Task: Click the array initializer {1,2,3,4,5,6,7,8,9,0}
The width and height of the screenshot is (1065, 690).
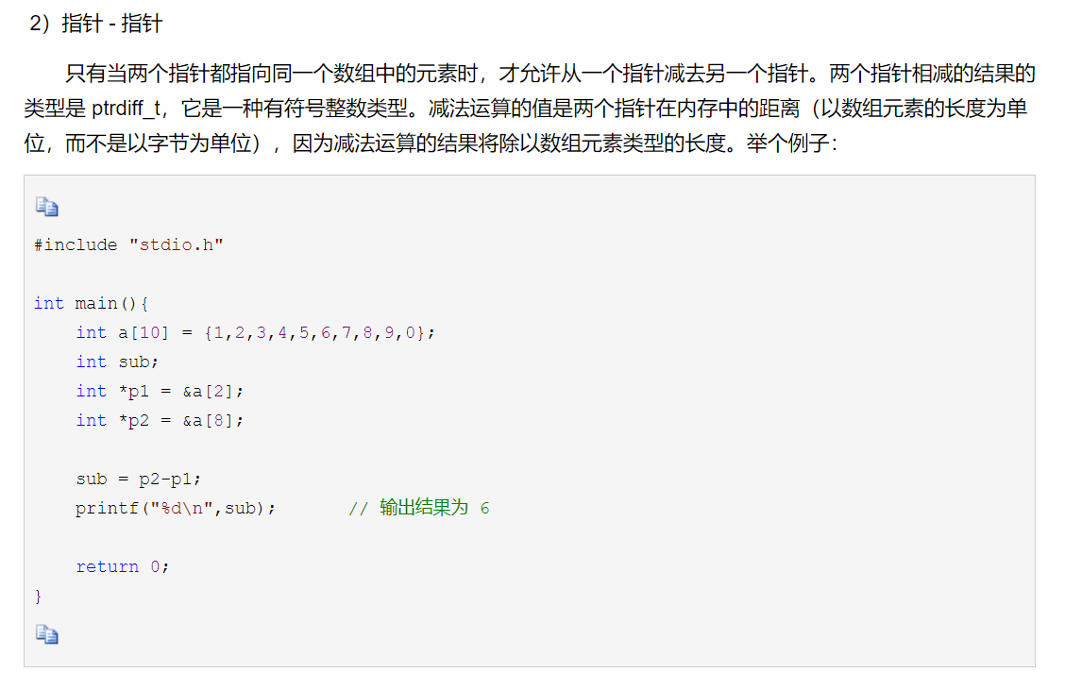Action: [x=315, y=332]
